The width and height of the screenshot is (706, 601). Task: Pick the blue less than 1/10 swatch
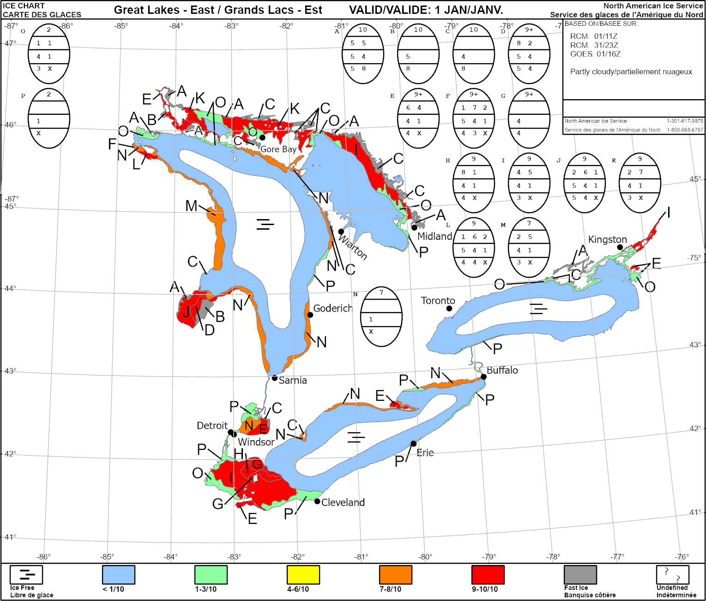119,575
